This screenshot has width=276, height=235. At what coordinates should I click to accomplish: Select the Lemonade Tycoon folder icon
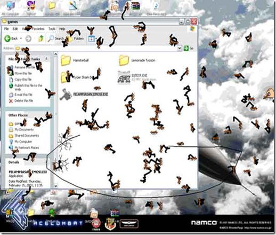coord(124,60)
